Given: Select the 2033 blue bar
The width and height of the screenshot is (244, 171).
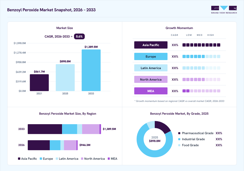Looking at the screenshot, I should point(91,70).
